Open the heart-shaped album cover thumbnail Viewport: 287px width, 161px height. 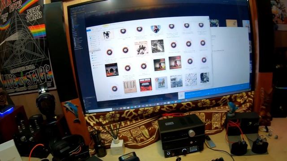coord(156,29)
